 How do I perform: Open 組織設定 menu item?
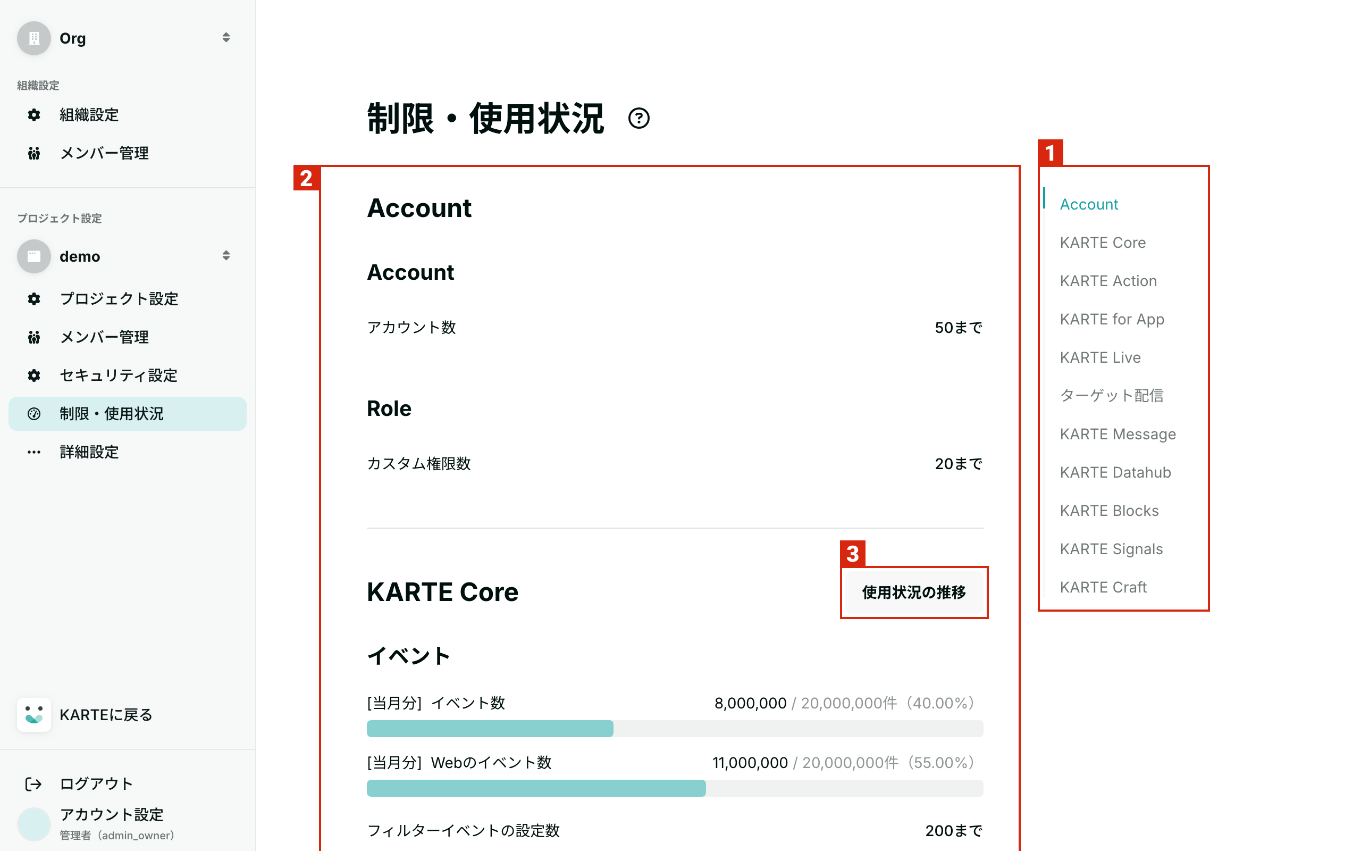click(128, 115)
